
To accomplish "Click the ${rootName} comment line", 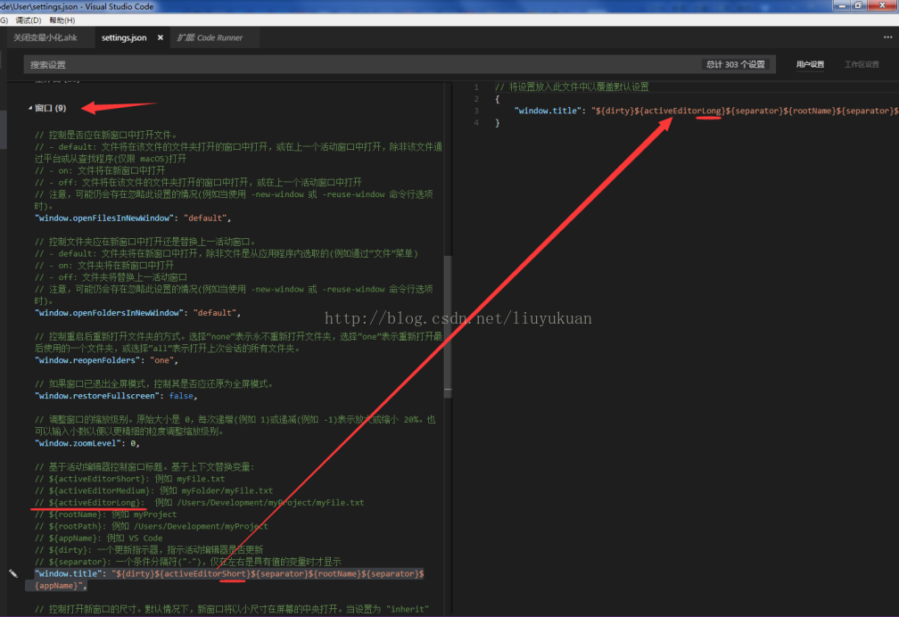I will (x=105, y=514).
